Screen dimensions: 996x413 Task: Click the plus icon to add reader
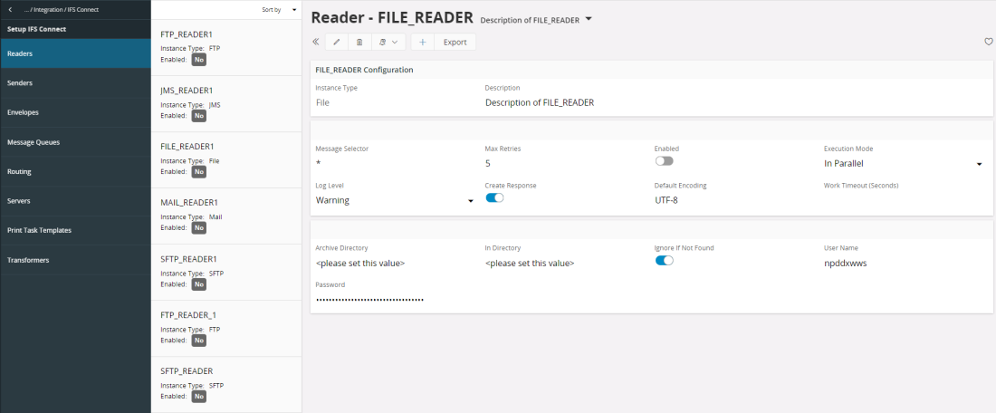423,42
